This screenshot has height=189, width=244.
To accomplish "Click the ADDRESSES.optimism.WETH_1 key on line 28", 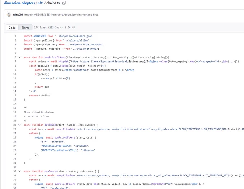I will [x=59, y=150].
